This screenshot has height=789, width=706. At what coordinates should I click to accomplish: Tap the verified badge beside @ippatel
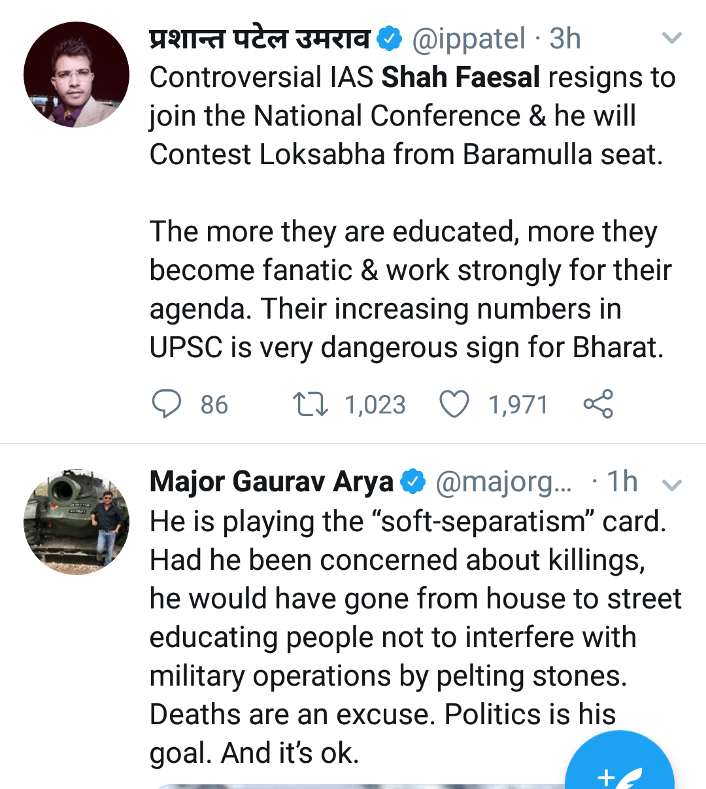pos(390,39)
